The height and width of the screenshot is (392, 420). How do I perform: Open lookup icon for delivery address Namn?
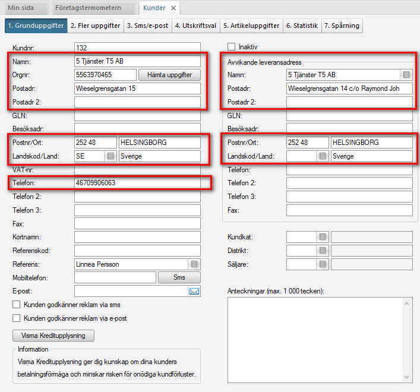[406, 75]
